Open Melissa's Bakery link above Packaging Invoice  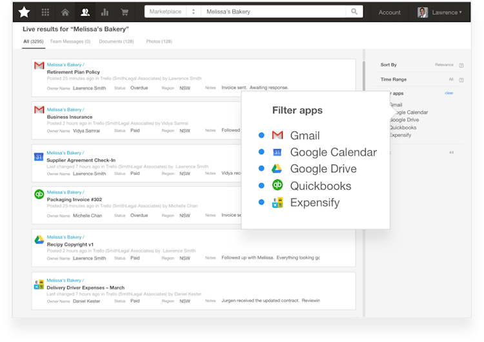tap(65, 192)
